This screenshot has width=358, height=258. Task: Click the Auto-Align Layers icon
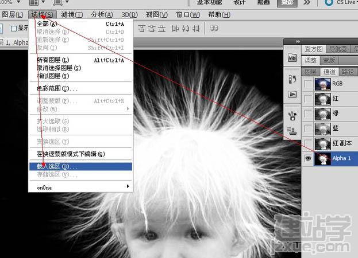[x=214, y=28]
